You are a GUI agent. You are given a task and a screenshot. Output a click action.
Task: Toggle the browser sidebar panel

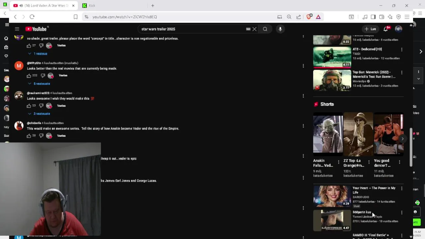click(373, 17)
